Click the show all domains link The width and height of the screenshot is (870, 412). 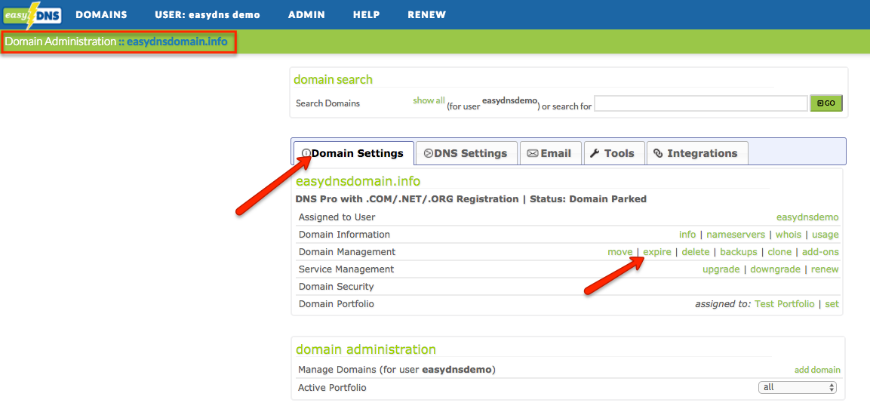tap(429, 100)
